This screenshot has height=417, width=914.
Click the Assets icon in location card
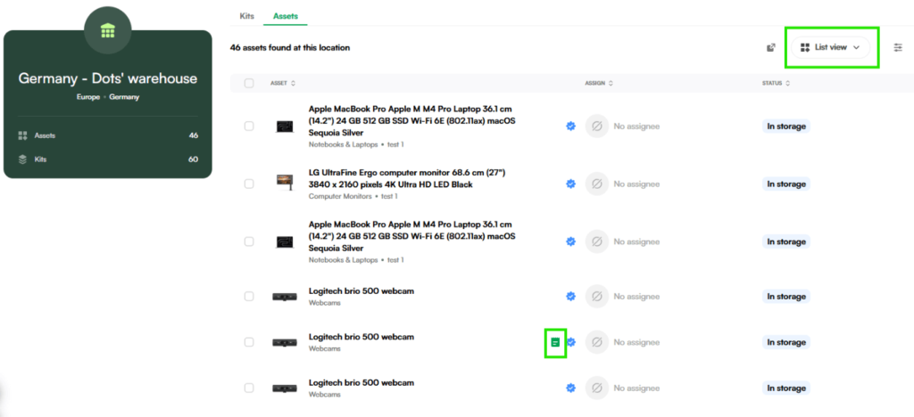click(x=22, y=135)
